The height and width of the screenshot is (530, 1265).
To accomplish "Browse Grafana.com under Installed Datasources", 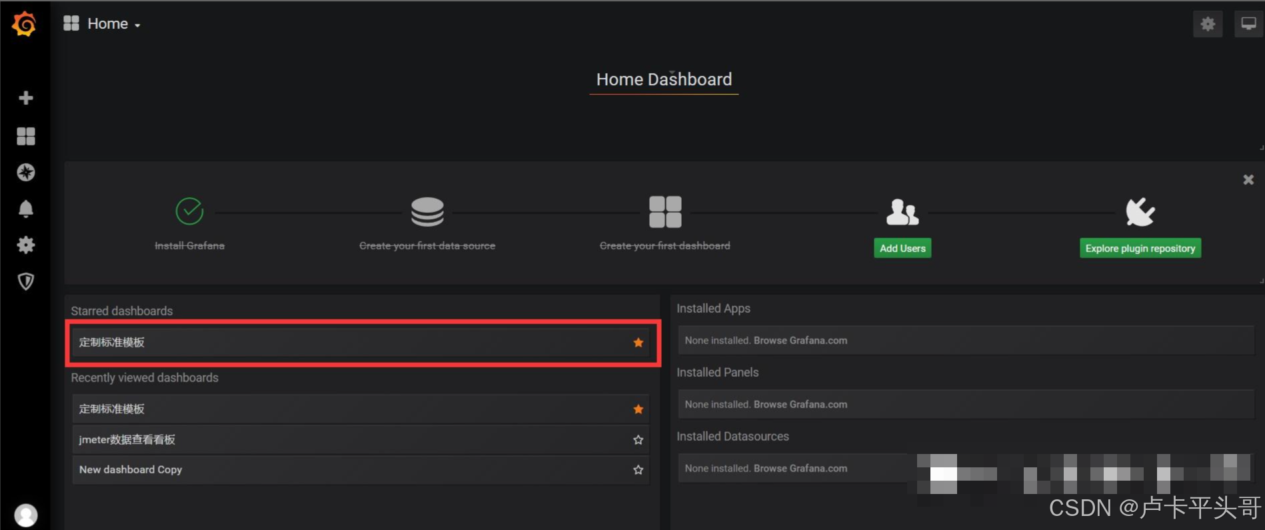I will click(800, 469).
